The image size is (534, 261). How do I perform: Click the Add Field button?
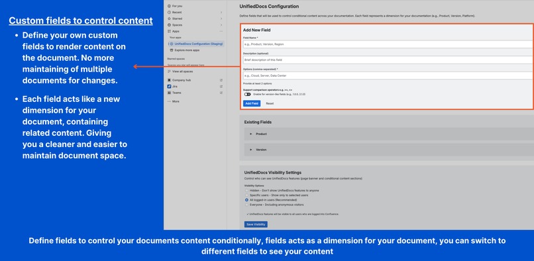click(x=252, y=103)
